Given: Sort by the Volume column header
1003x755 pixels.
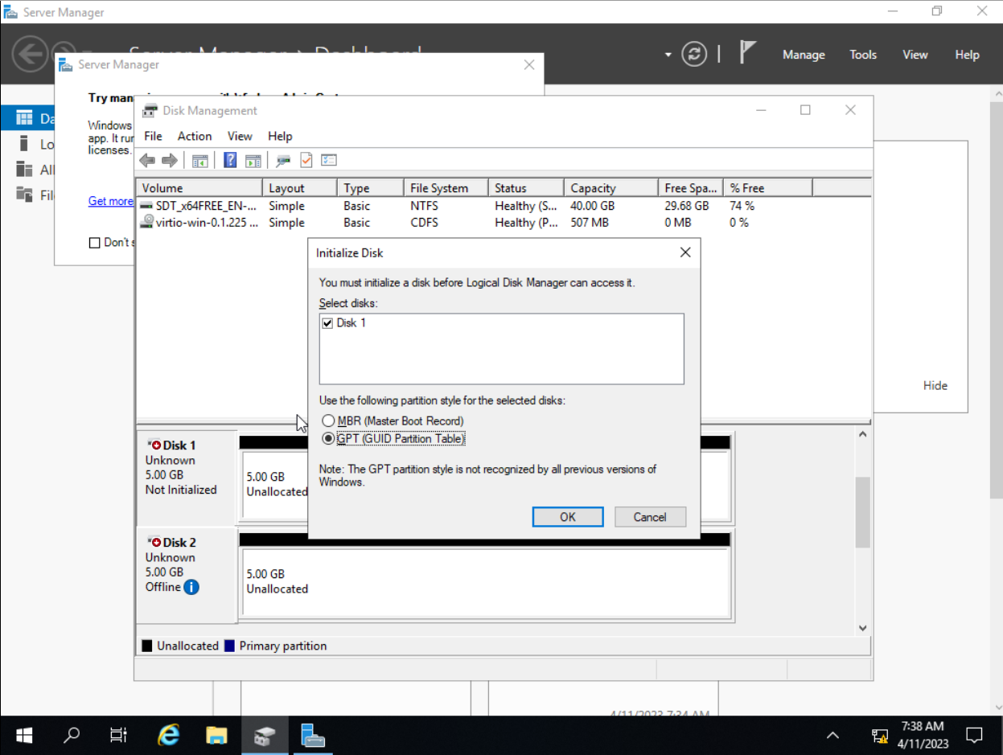Looking at the screenshot, I should [199, 188].
